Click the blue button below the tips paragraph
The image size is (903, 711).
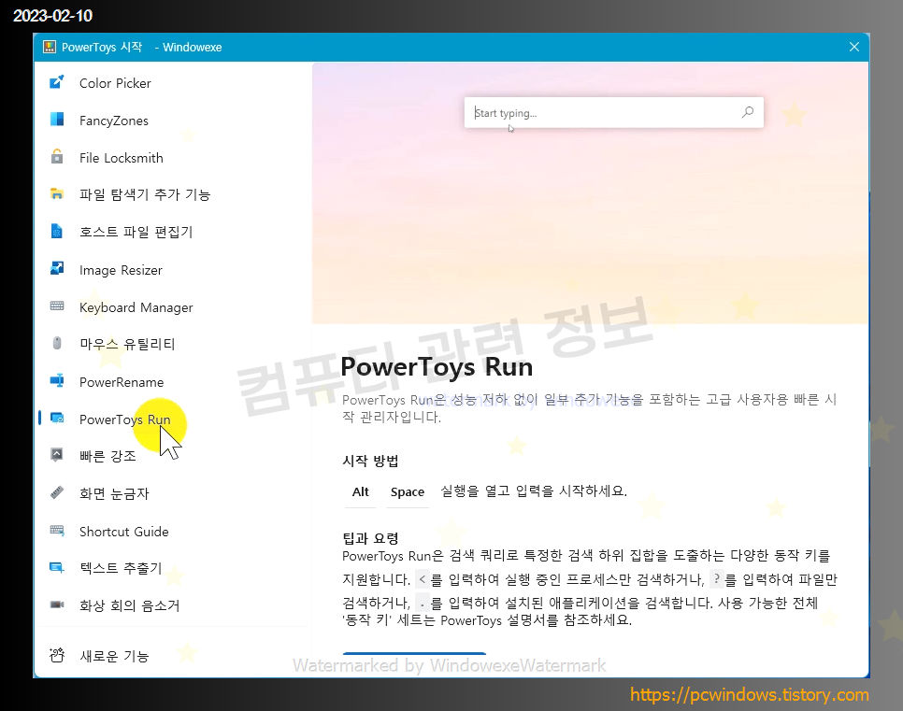coord(414,653)
